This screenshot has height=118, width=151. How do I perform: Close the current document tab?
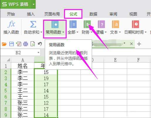131,44
